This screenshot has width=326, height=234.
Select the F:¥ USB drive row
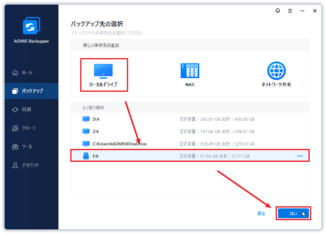[190, 156]
